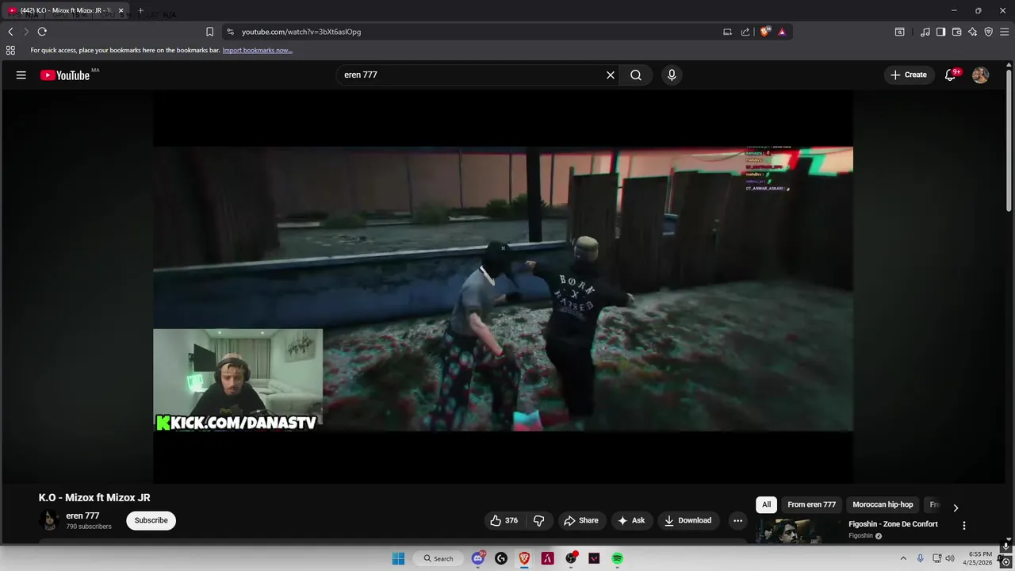Go back in the browser
This screenshot has height=571, width=1015.
[10, 32]
